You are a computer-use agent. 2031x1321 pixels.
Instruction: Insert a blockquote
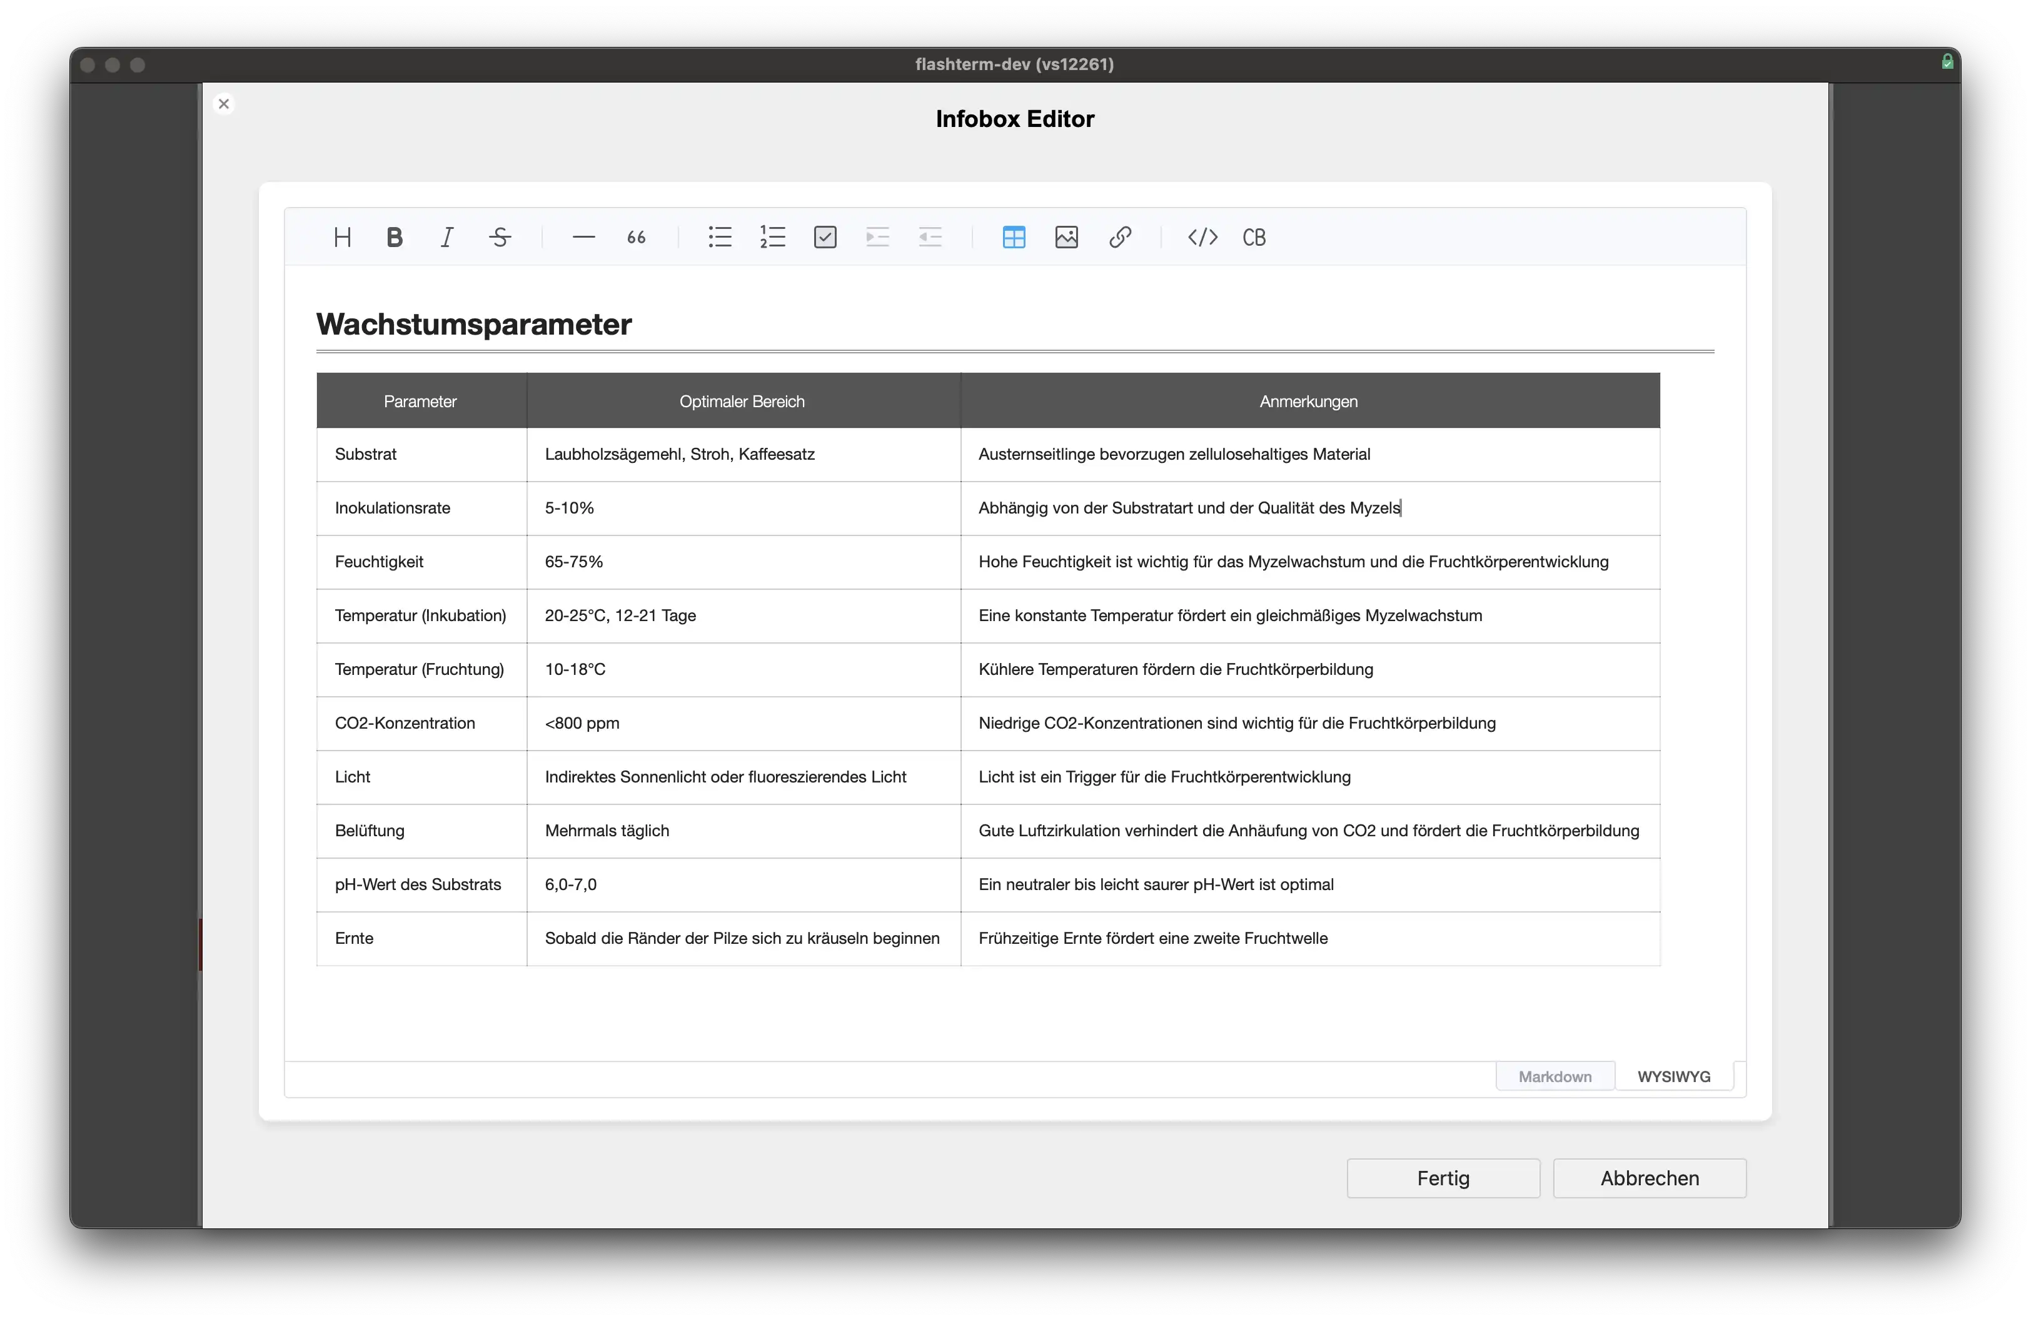(637, 237)
